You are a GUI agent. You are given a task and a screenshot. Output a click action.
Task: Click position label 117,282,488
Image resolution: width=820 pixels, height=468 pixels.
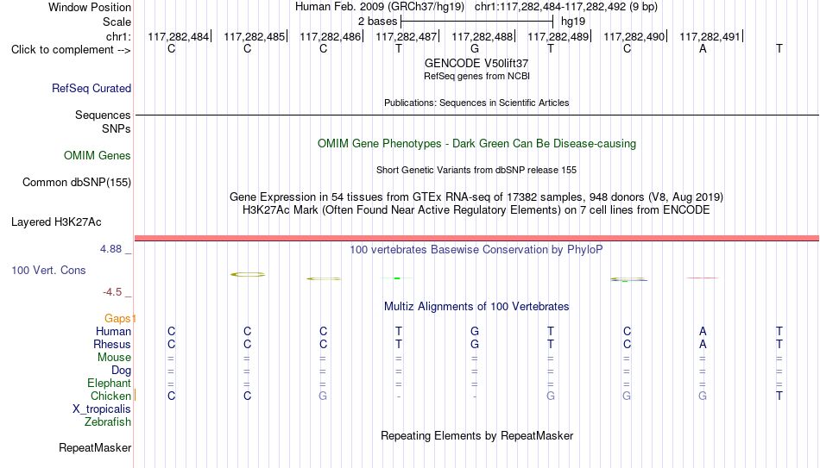click(483, 36)
